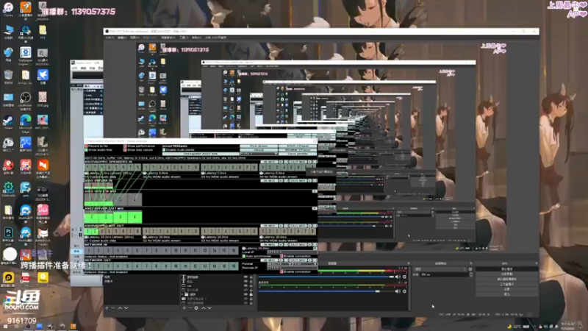The height and width of the screenshot is (331, 588).
Task: Collapse ASIO HOST IN MIX section with its X
Action: [315, 191]
